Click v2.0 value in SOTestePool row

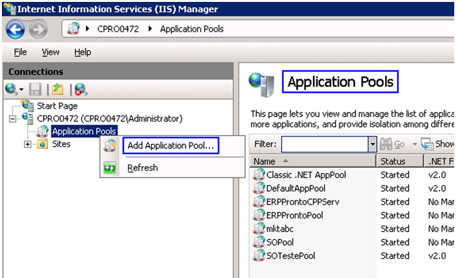(x=437, y=256)
